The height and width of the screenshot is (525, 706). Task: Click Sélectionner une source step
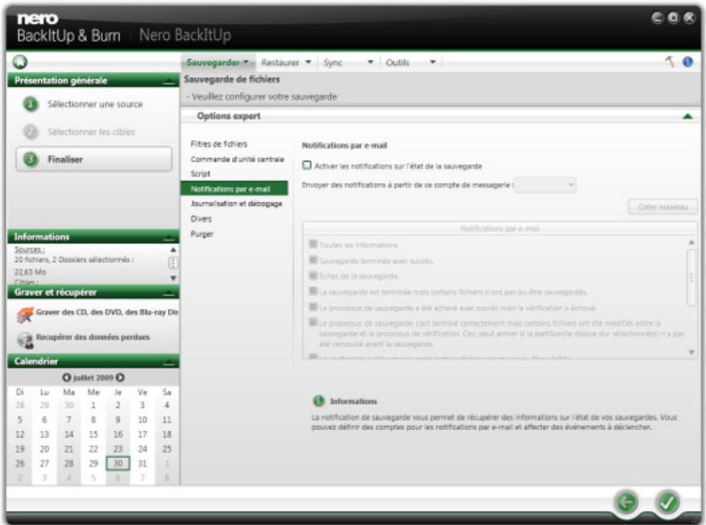[95, 104]
